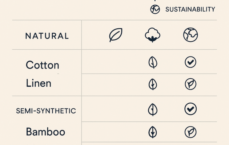The width and height of the screenshot is (229, 145).
Task: Click the pointed leaf icon in the Cotton row
Action: click(x=153, y=62)
